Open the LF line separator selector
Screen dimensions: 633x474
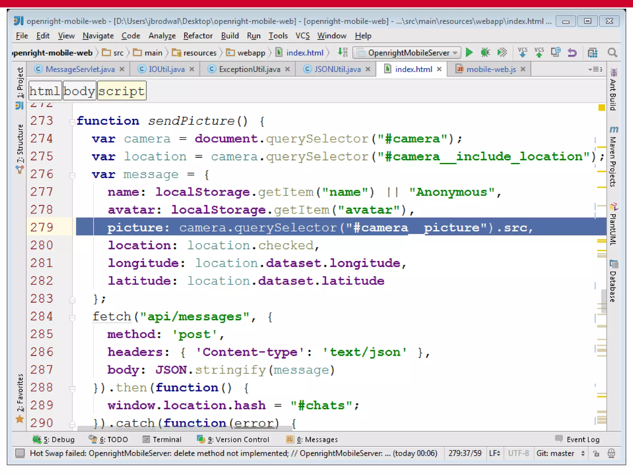(495, 453)
